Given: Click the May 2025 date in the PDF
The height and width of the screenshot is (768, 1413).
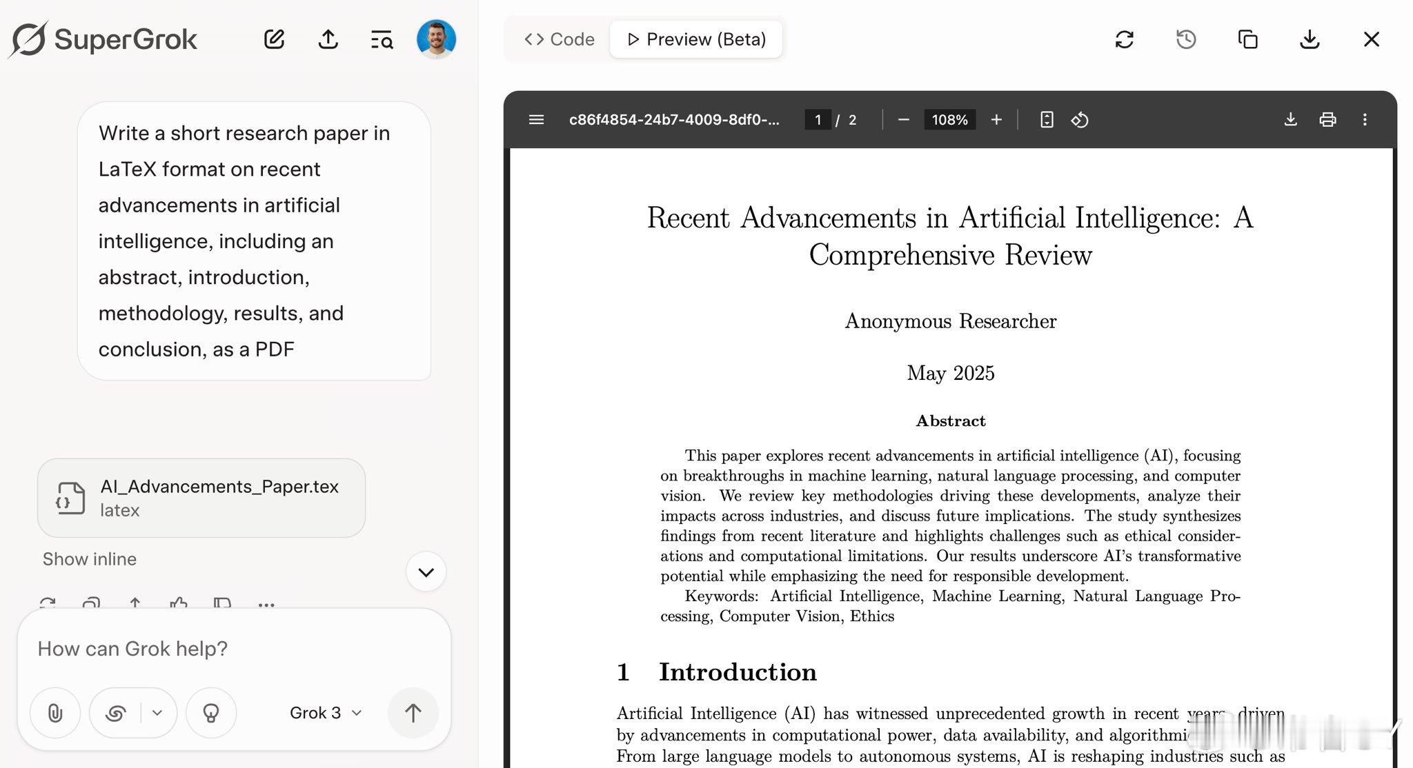Looking at the screenshot, I should click(951, 373).
